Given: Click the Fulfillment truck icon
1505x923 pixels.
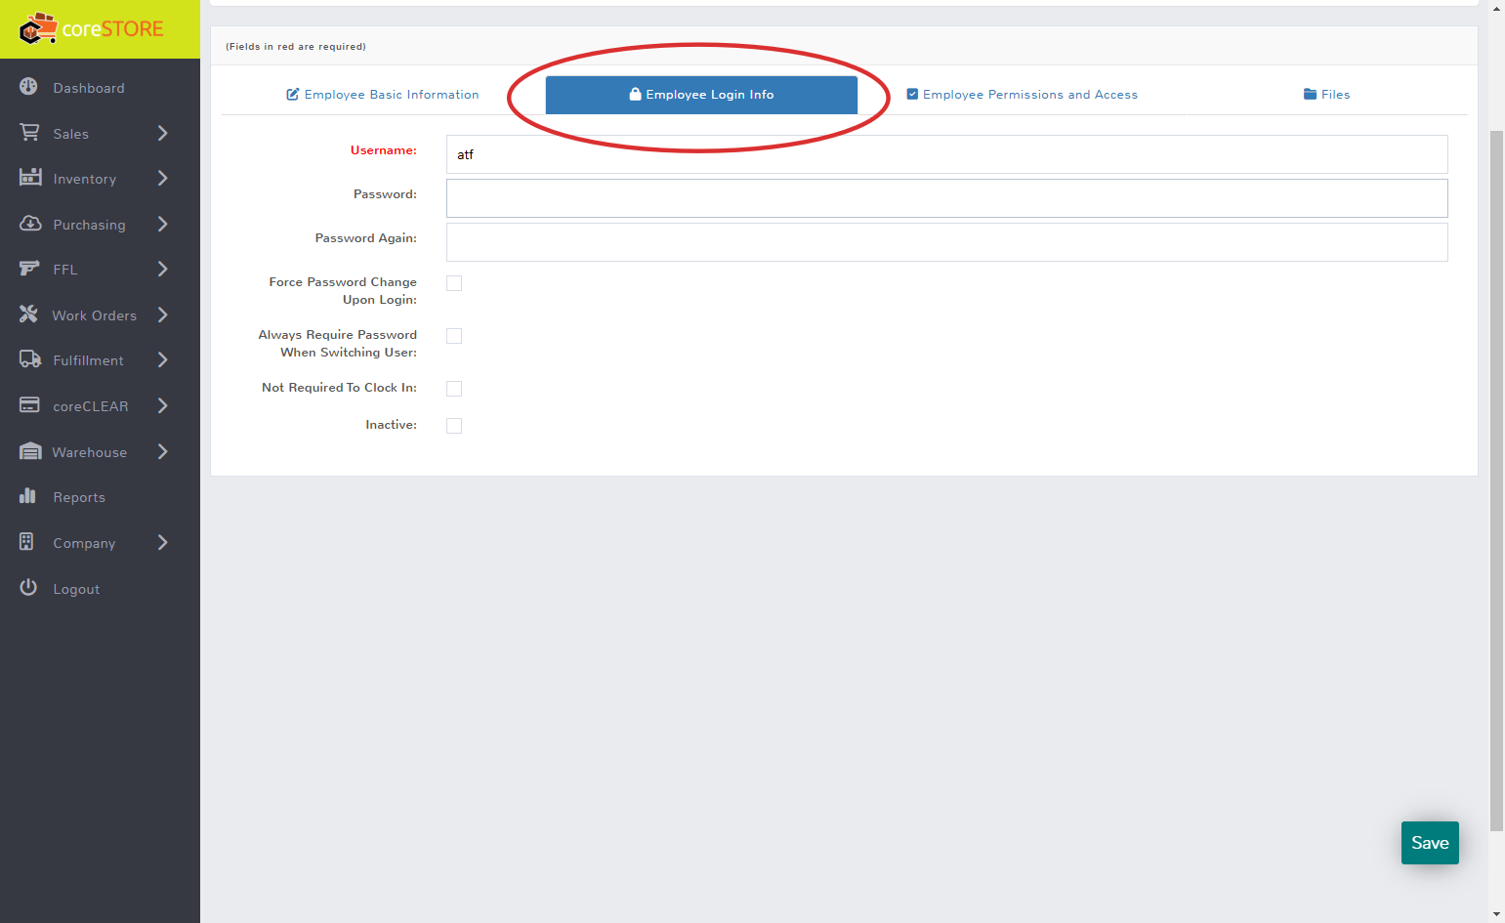Looking at the screenshot, I should 30,359.
